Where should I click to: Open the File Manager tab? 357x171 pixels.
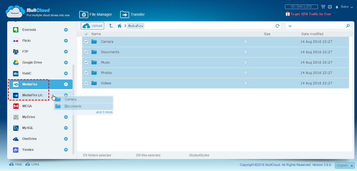click(96, 14)
